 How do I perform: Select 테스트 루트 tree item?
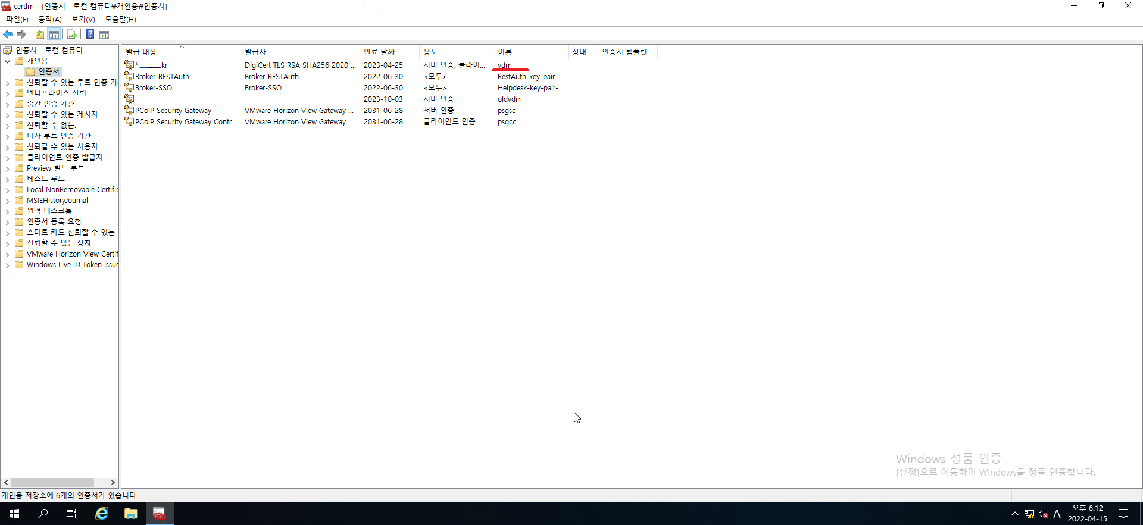(46, 179)
